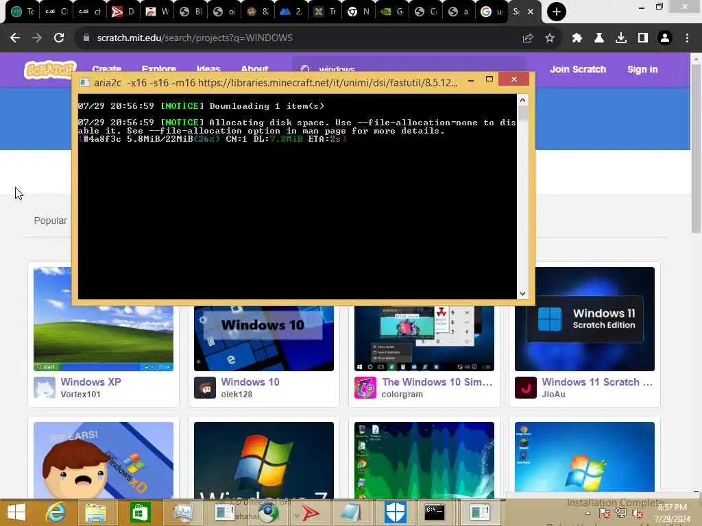Open a new browser tab
This screenshot has height=526, width=702.
pyautogui.click(x=556, y=12)
